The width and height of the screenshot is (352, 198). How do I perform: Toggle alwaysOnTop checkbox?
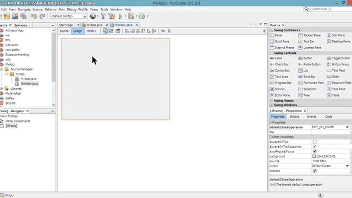pyautogui.click(x=315, y=142)
